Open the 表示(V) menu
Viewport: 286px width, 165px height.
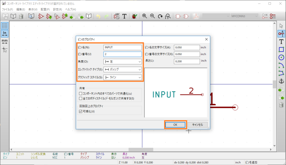click(x=33, y=9)
